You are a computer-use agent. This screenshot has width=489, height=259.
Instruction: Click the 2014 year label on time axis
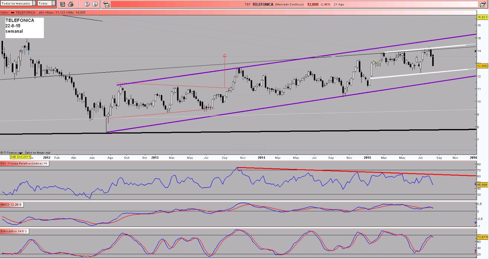pyautogui.click(x=261, y=158)
